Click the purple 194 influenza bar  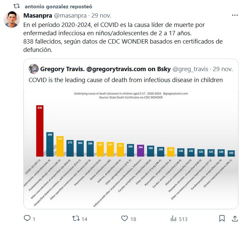(x=140, y=151)
